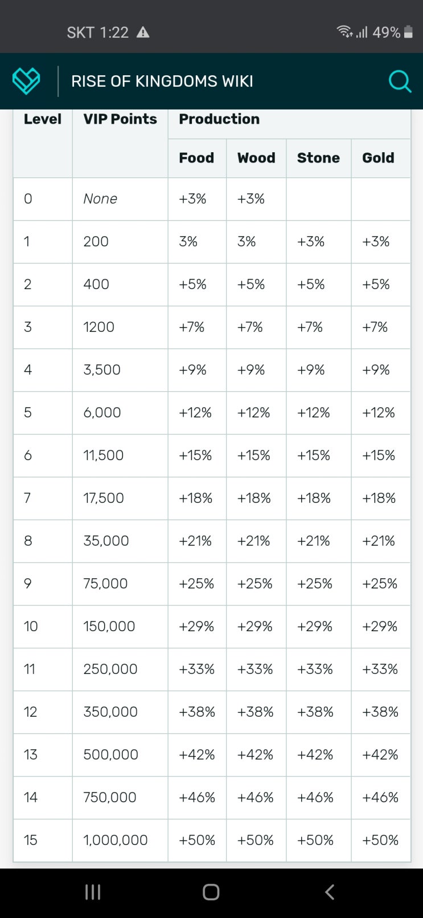Open the Rise of Kingdoms Wiki title
The height and width of the screenshot is (918, 423).
click(x=162, y=81)
